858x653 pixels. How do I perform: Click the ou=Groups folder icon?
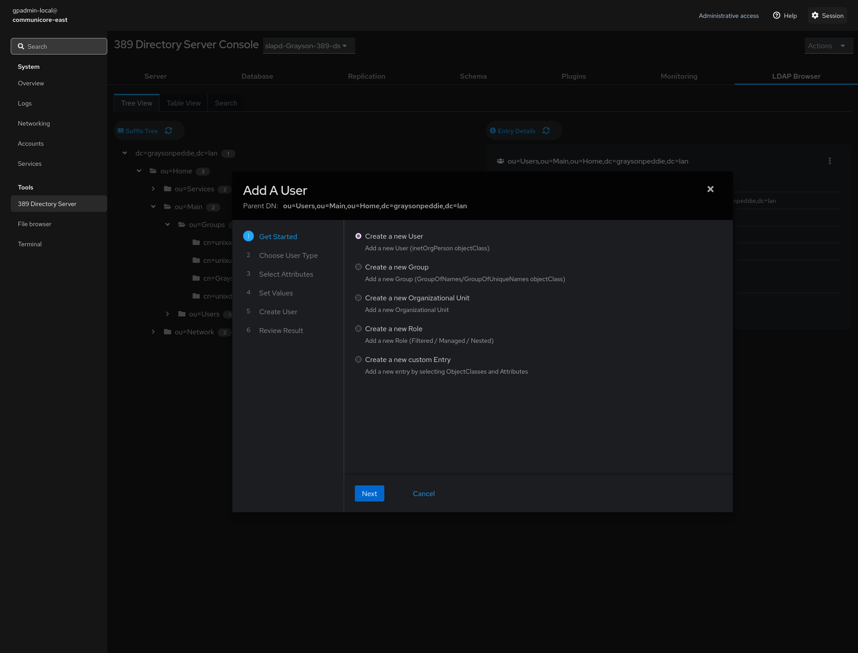tap(182, 224)
